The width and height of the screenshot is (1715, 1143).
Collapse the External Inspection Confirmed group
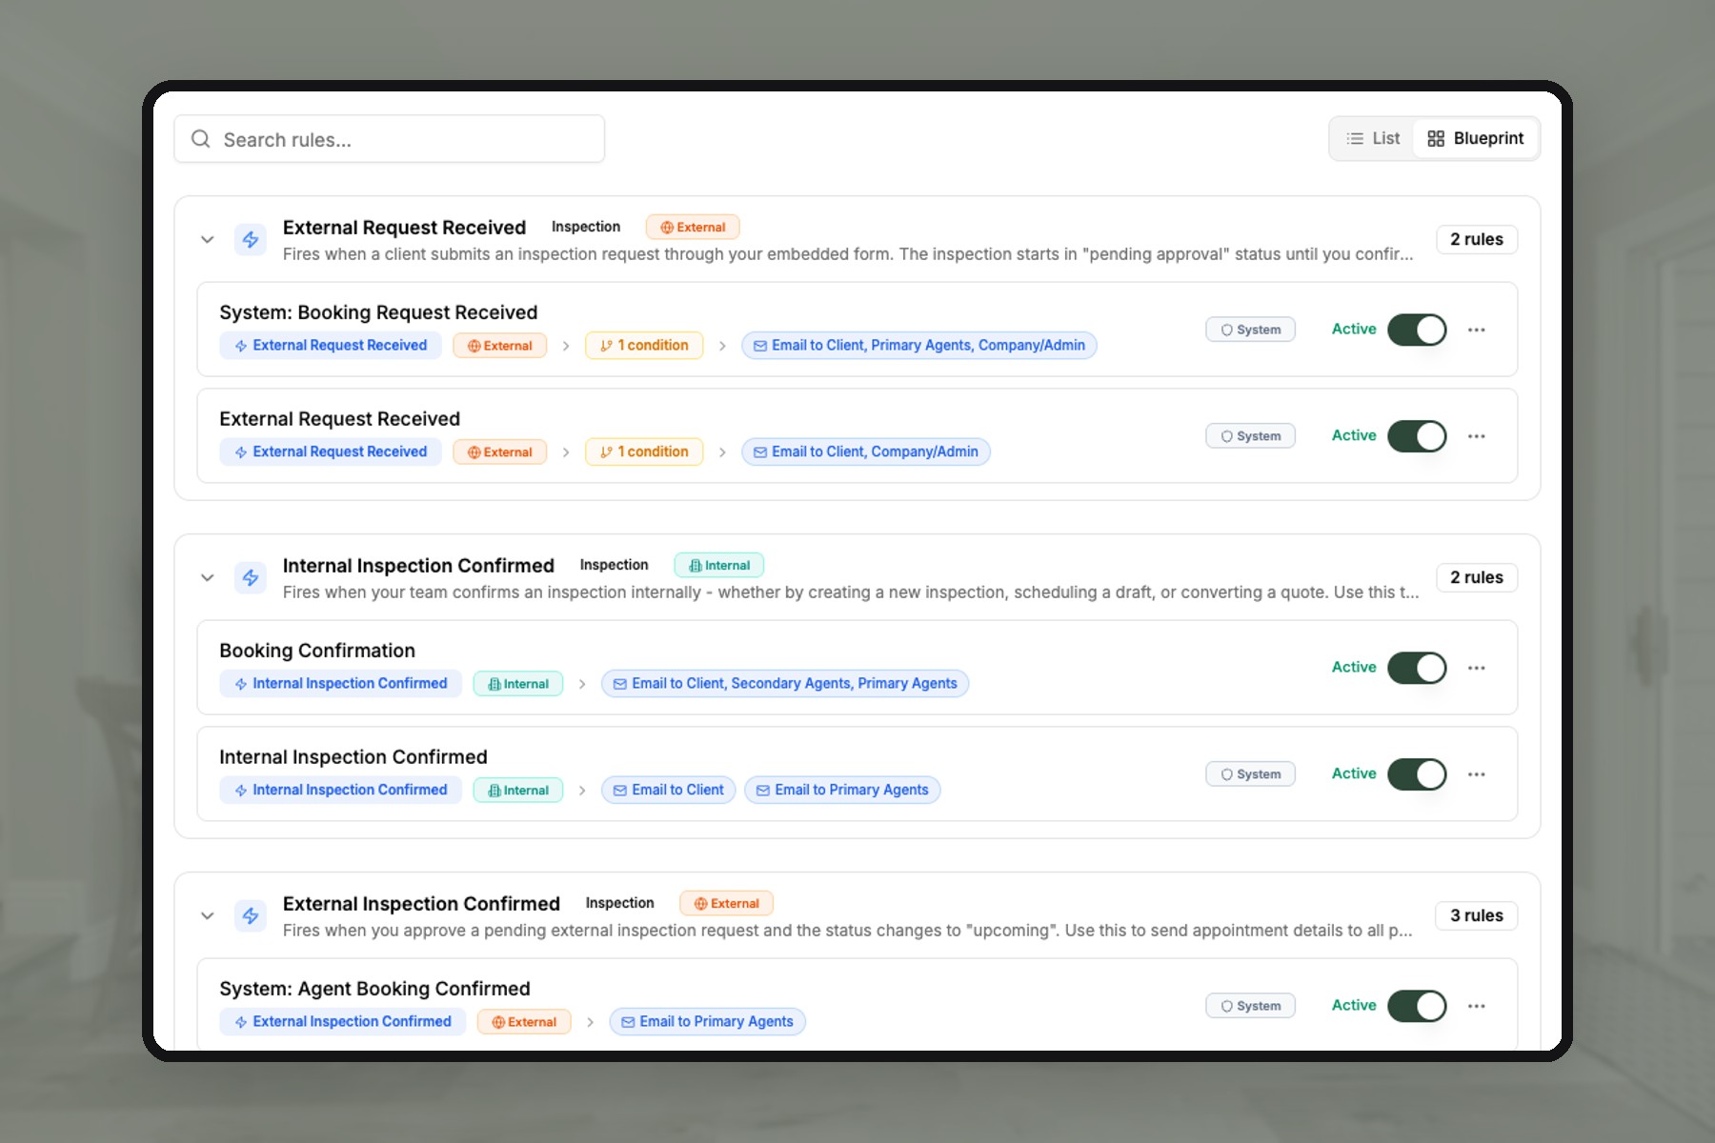coord(207,915)
